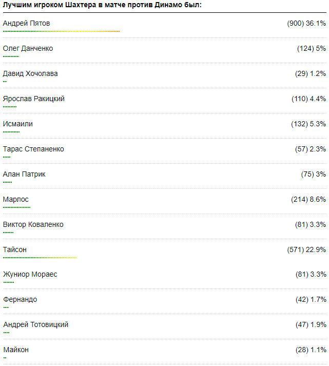Click the Андрей Тотовицкий entry

[35, 325]
